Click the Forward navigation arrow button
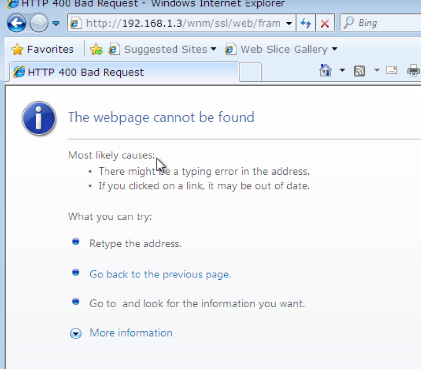 click(x=38, y=23)
